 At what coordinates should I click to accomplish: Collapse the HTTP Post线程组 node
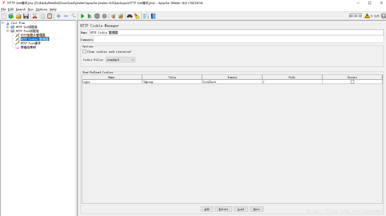click(x=7, y=31)
